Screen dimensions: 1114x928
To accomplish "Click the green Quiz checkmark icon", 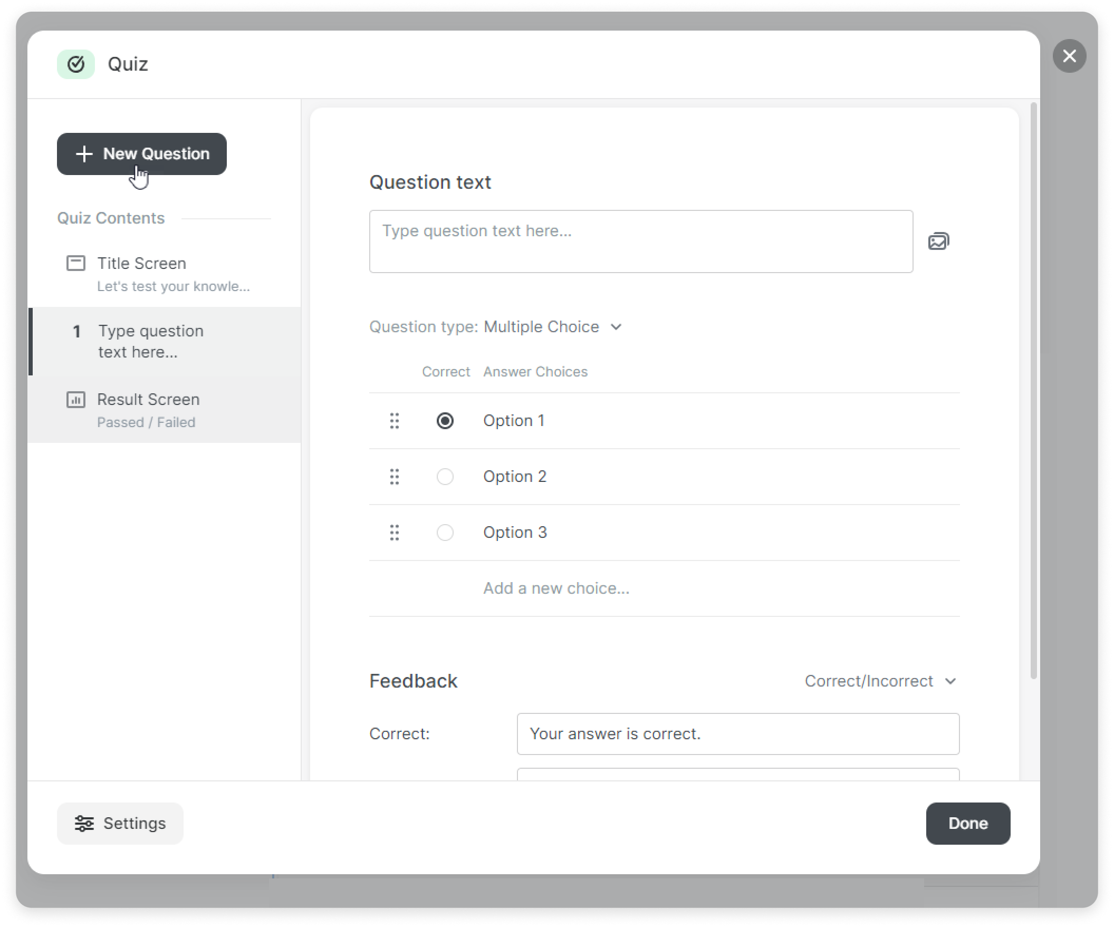I will tap(76, 64).
